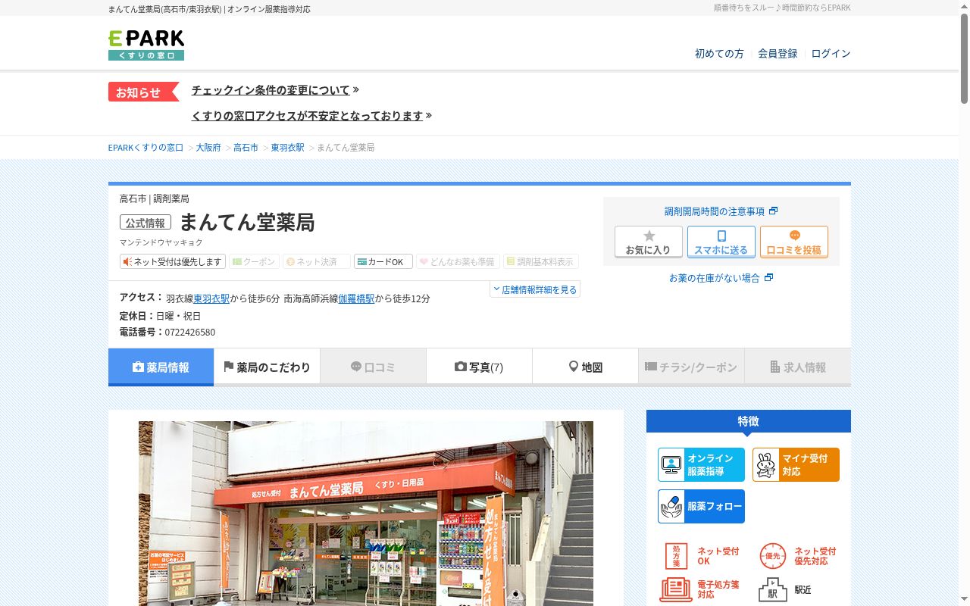
Task: Click the オンライン服薬指導 feature badge
Action: point(701,465)
